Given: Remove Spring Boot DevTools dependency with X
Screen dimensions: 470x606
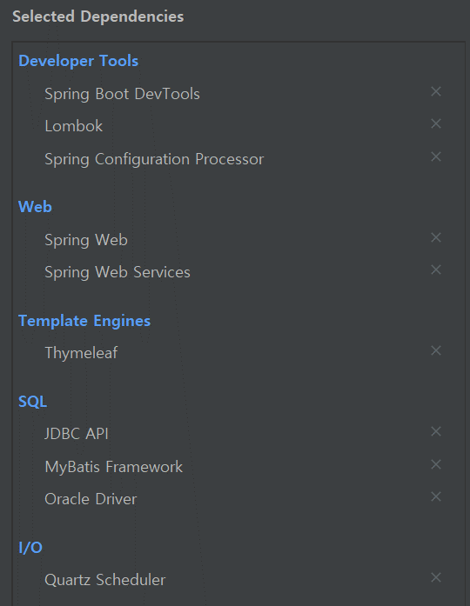Looking at the screenshot, I should [436, 91].
